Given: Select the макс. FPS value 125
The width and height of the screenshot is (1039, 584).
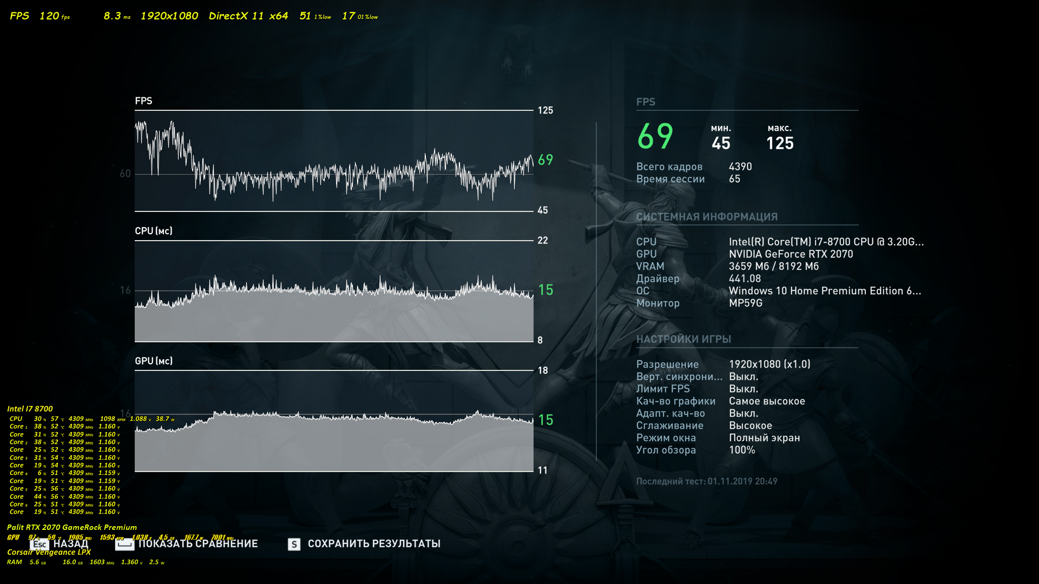Looking at the screenshot, I should pyautogui.click(x=780, y=143).
